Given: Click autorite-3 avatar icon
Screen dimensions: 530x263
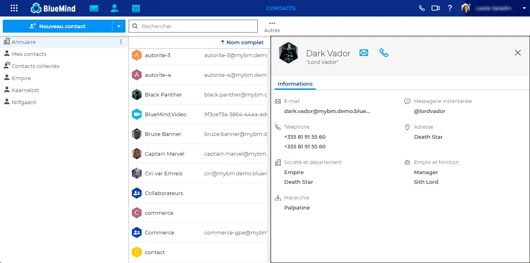Looking at the screenshot, I should pos(137,55).
